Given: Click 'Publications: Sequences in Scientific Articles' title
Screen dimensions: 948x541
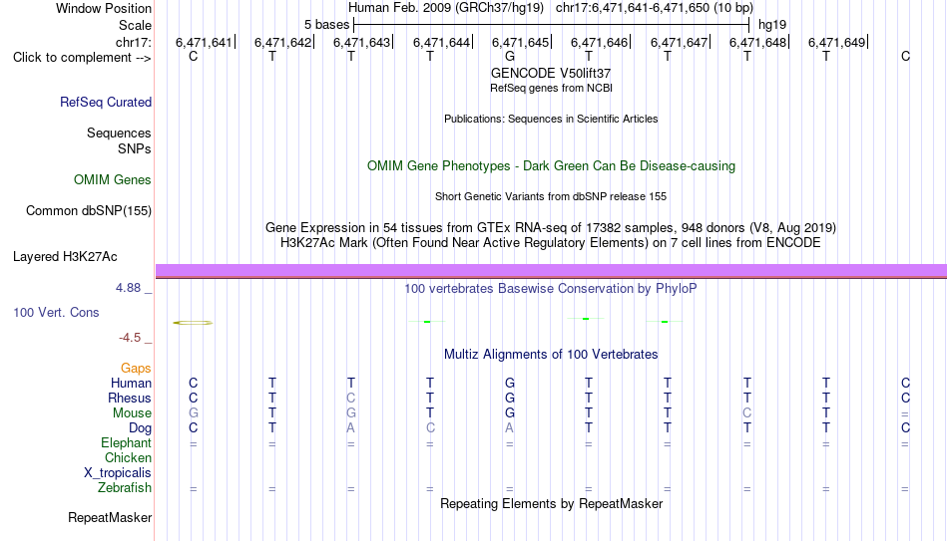Looking at the screenshot, I should point(551,119).
